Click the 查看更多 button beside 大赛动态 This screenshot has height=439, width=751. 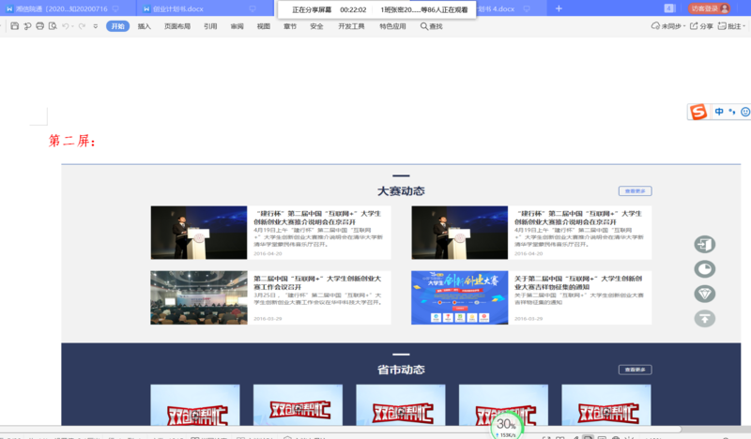coord(636,191)
